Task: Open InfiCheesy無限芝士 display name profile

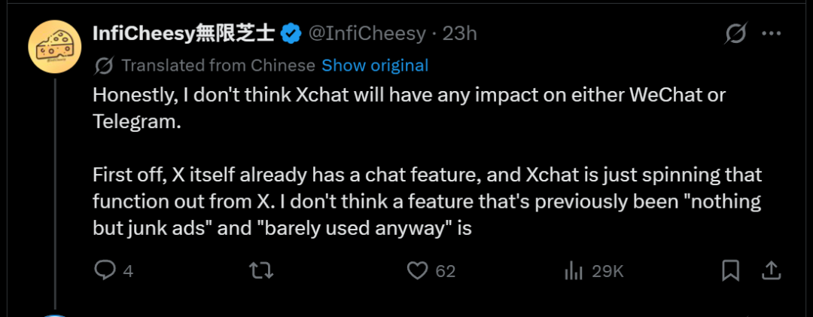Action: pos(184,33)
